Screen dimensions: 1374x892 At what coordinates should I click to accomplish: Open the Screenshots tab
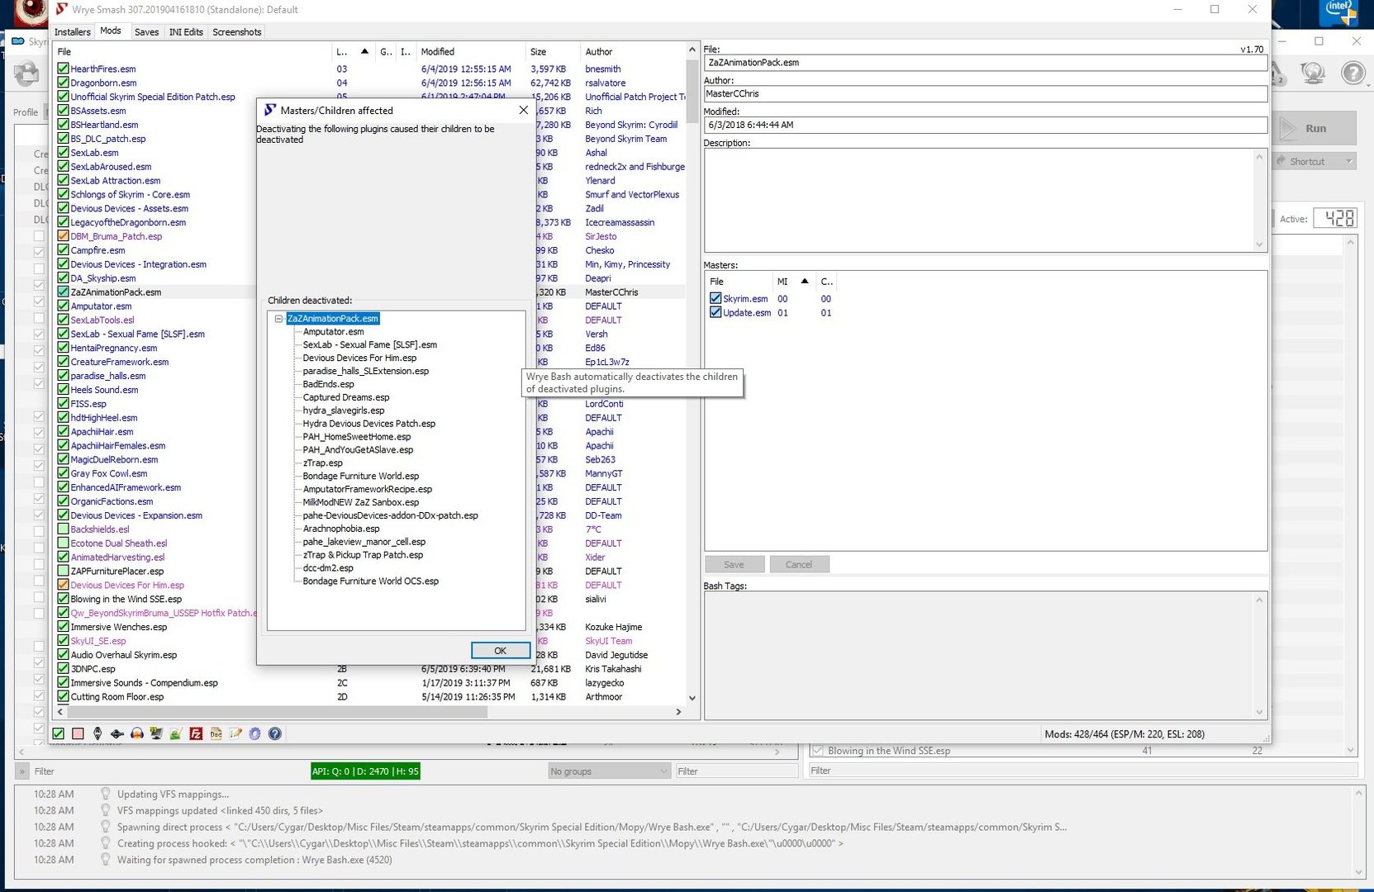(237, 31)
